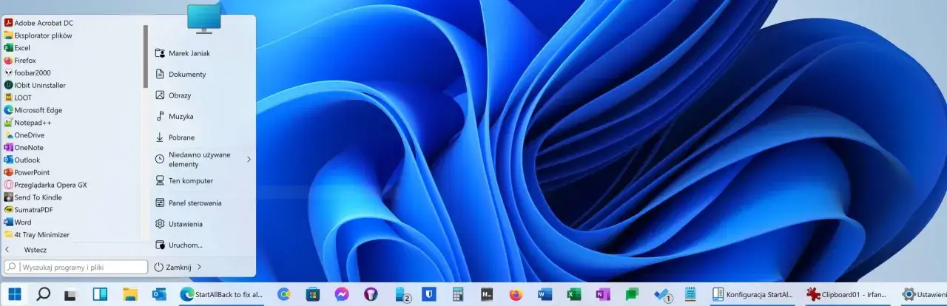Click the Start menu program list scrollbar

[x=146, y=55]
